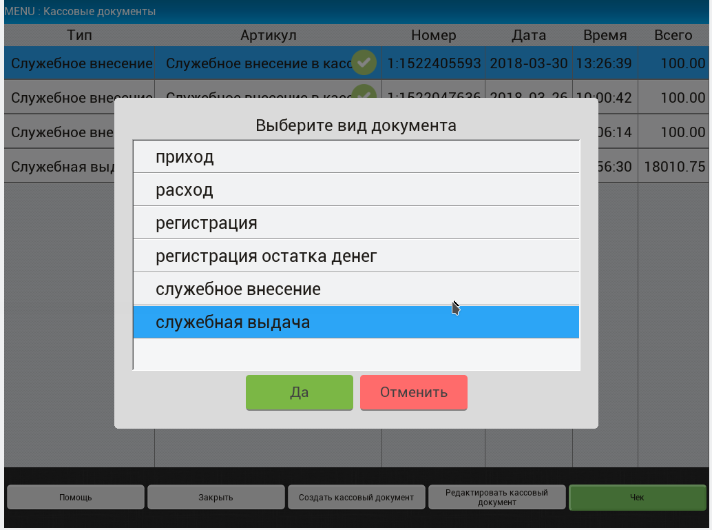
Task: Choose 'регистрация' in the list
Action: (x=356, y=223)
